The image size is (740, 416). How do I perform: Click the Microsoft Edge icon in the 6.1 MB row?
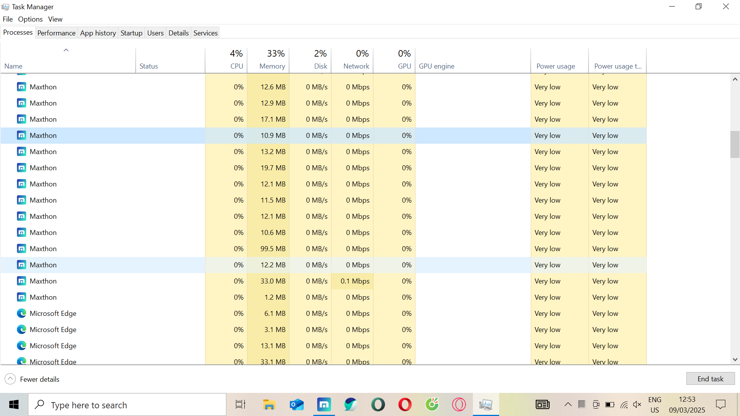22,314
